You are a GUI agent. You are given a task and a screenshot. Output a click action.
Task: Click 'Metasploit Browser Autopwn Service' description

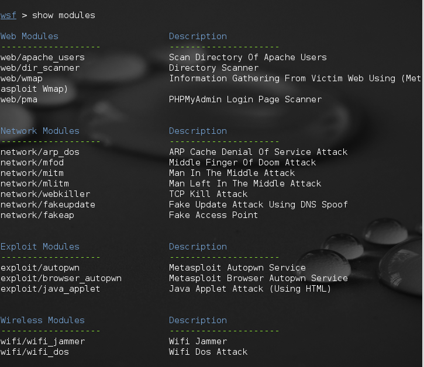point(258,278)
